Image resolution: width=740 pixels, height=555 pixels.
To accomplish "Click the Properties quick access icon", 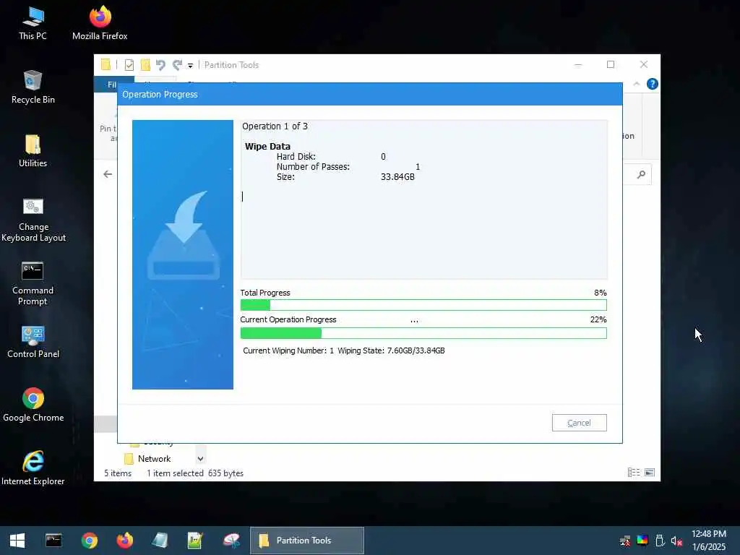I will [x=129, y=64].
